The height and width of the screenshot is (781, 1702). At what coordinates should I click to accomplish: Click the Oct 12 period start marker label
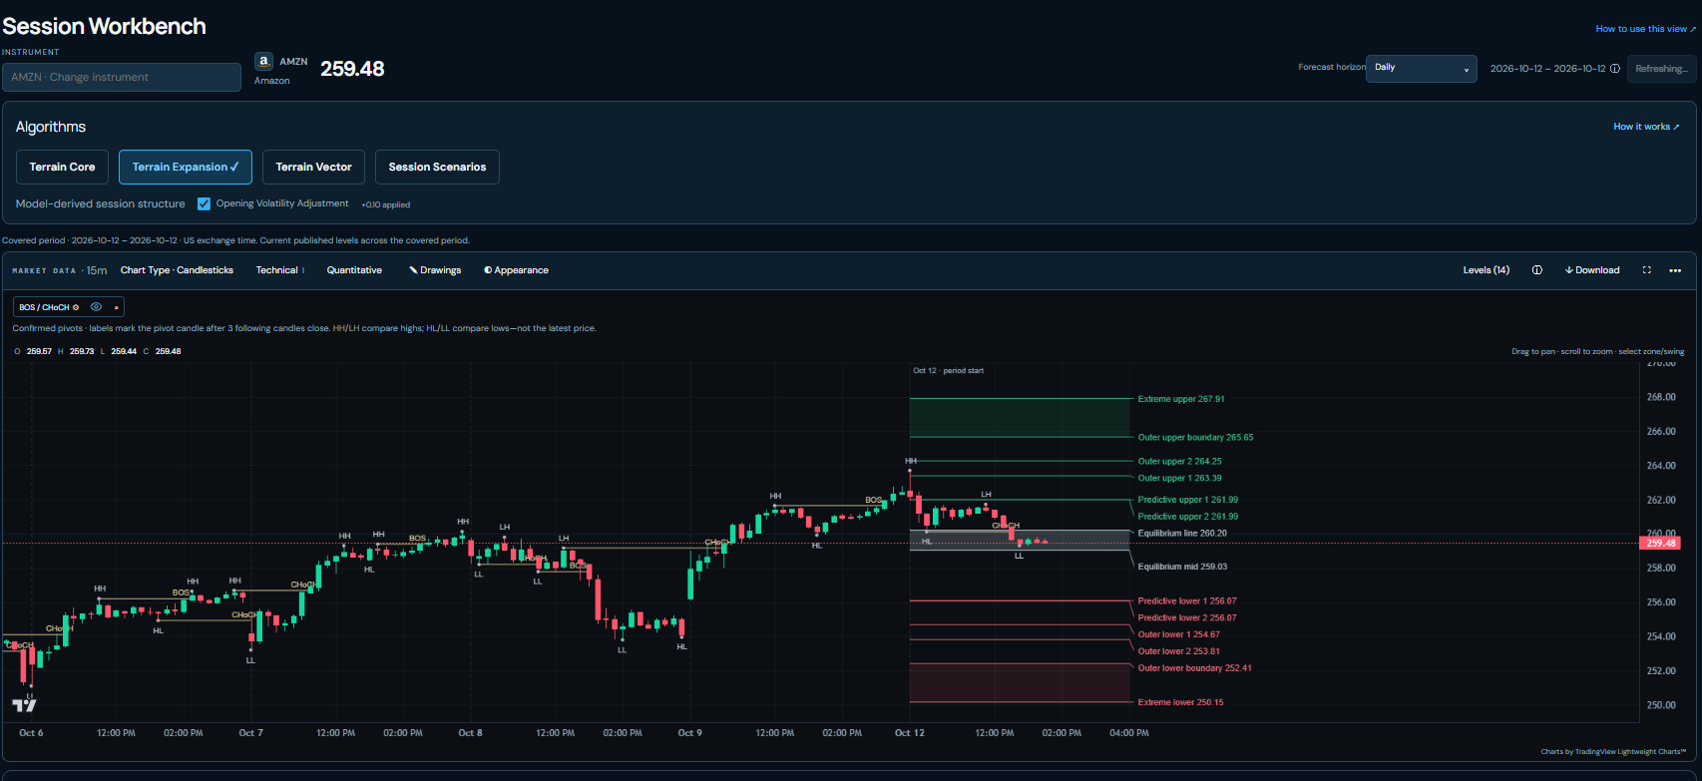pos(948,371)
